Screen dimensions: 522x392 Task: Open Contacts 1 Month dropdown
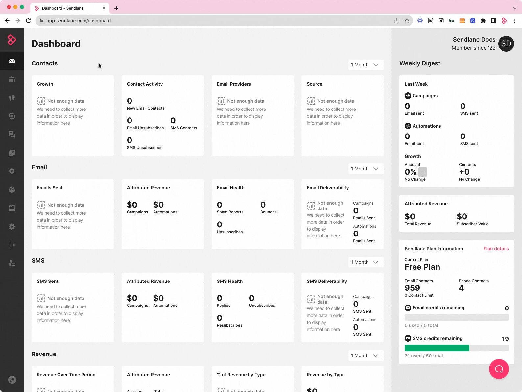coord(366,65)
